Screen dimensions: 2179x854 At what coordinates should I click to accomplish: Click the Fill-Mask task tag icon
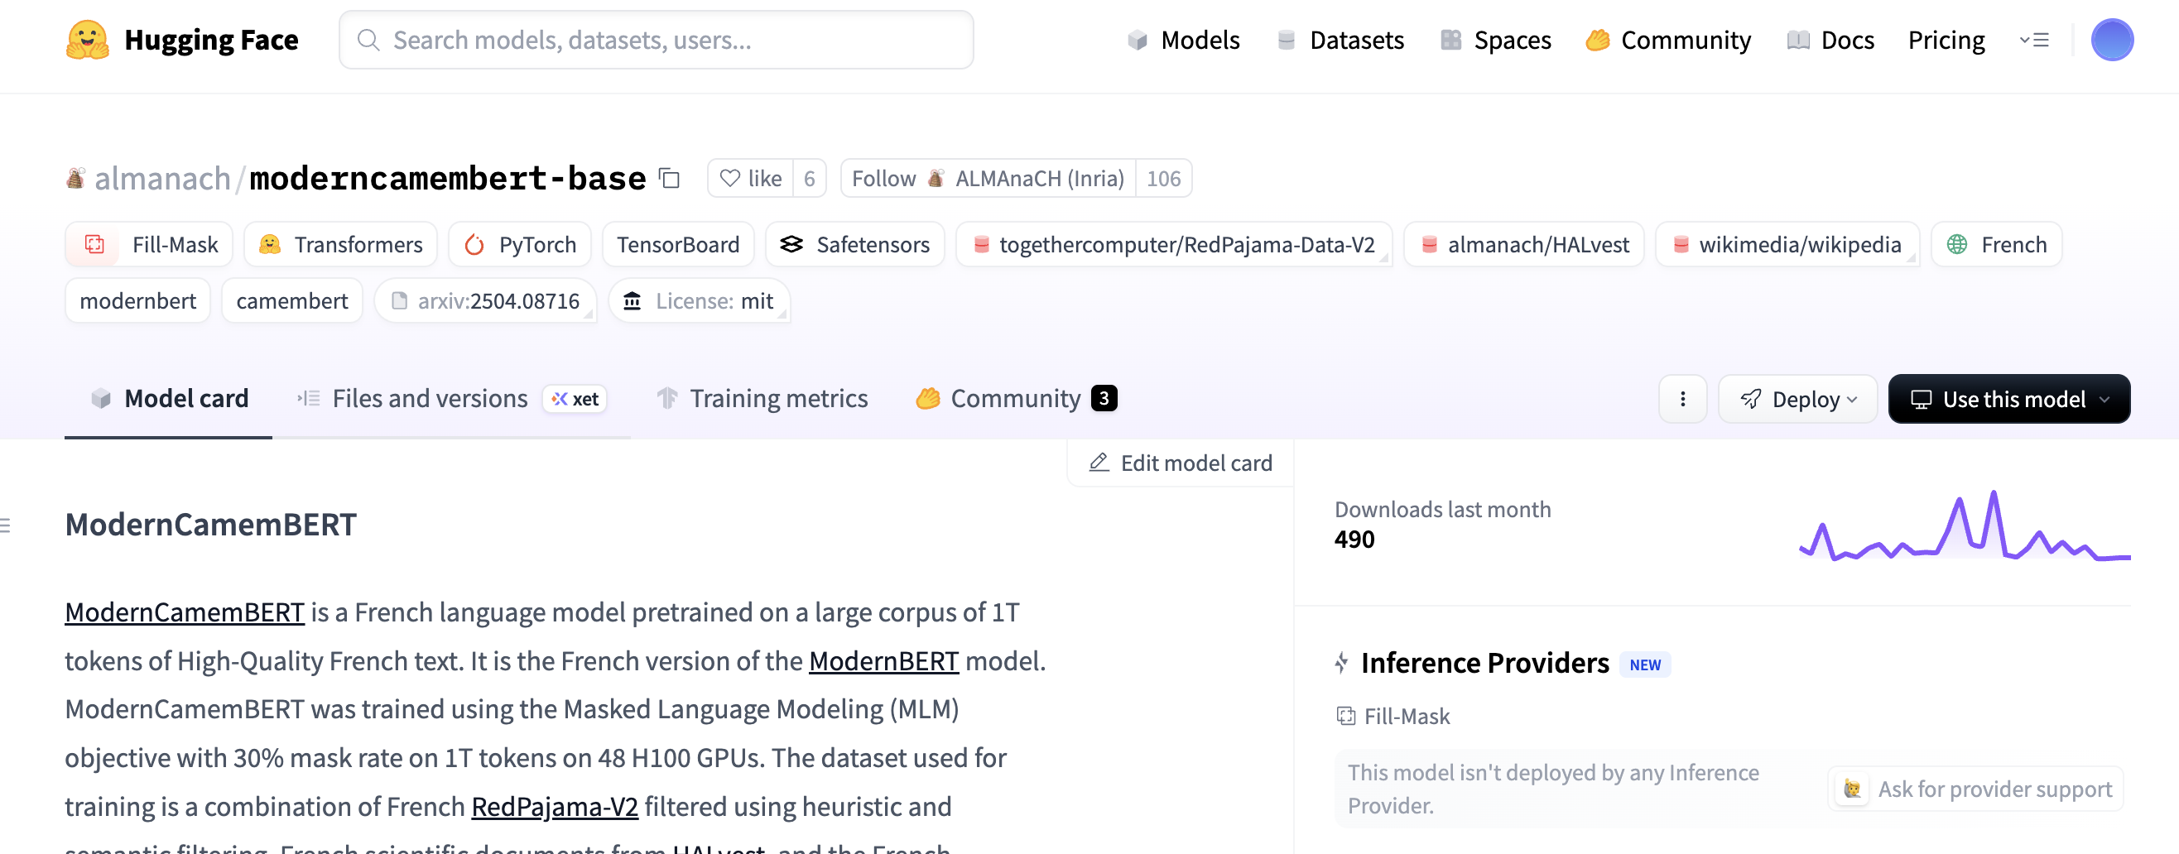94,244
